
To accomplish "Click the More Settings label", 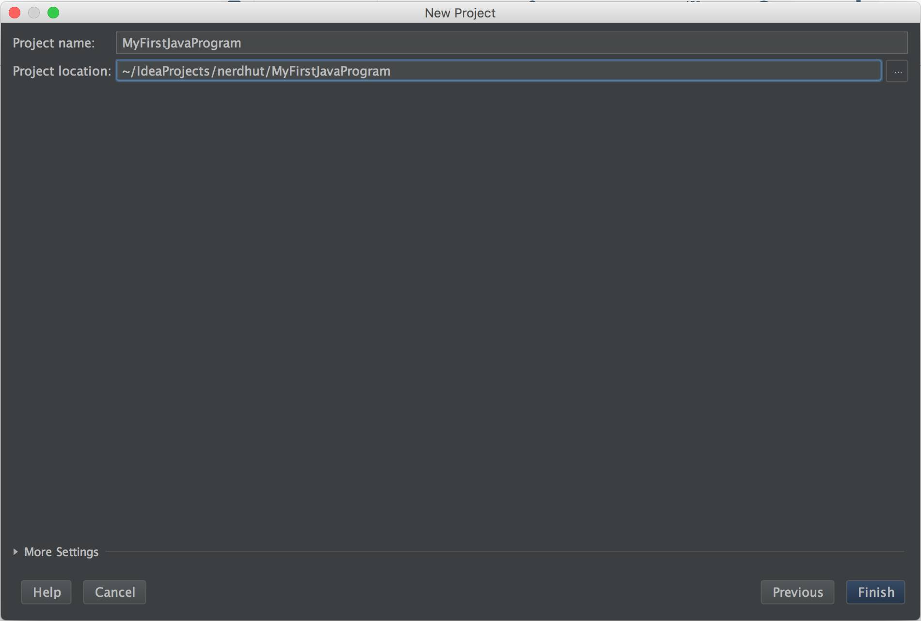I will (x=61, y=552).
